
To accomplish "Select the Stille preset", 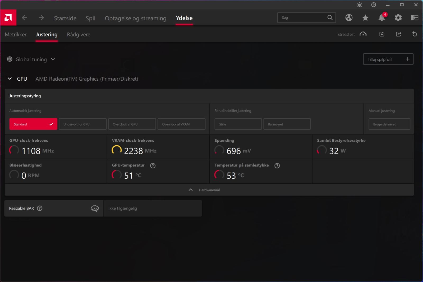I will tap(238, 124).
